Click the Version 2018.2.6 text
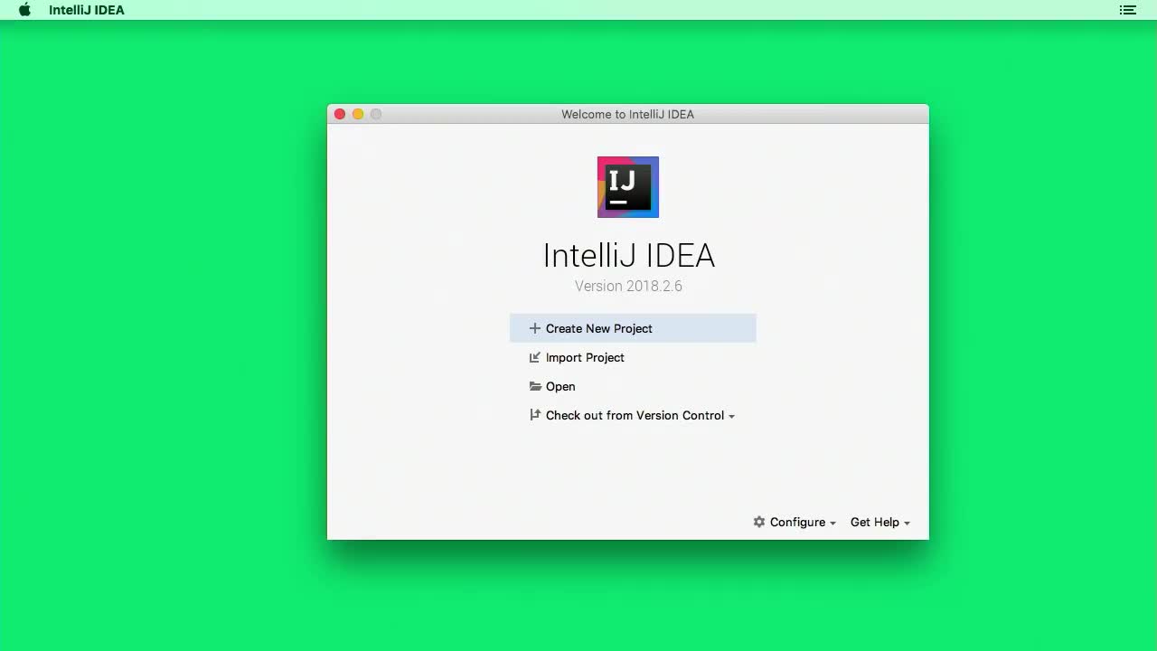This screenshot has height=651, width=1157. coord(628,286)
